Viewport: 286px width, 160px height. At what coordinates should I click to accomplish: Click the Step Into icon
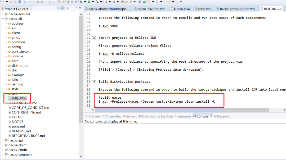(x=46, y=2)
